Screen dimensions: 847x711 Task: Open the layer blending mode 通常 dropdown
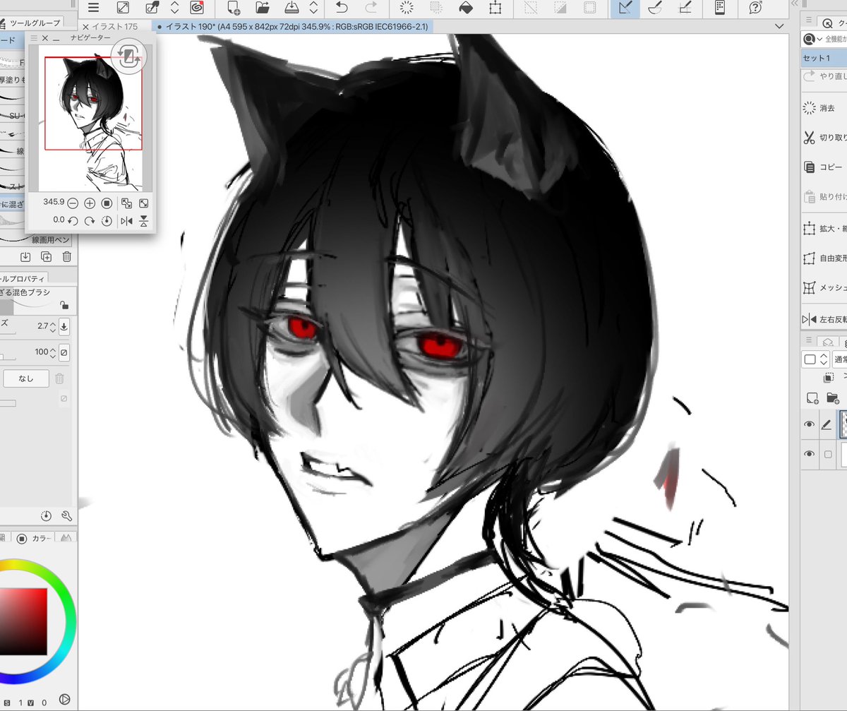[840, 359]
